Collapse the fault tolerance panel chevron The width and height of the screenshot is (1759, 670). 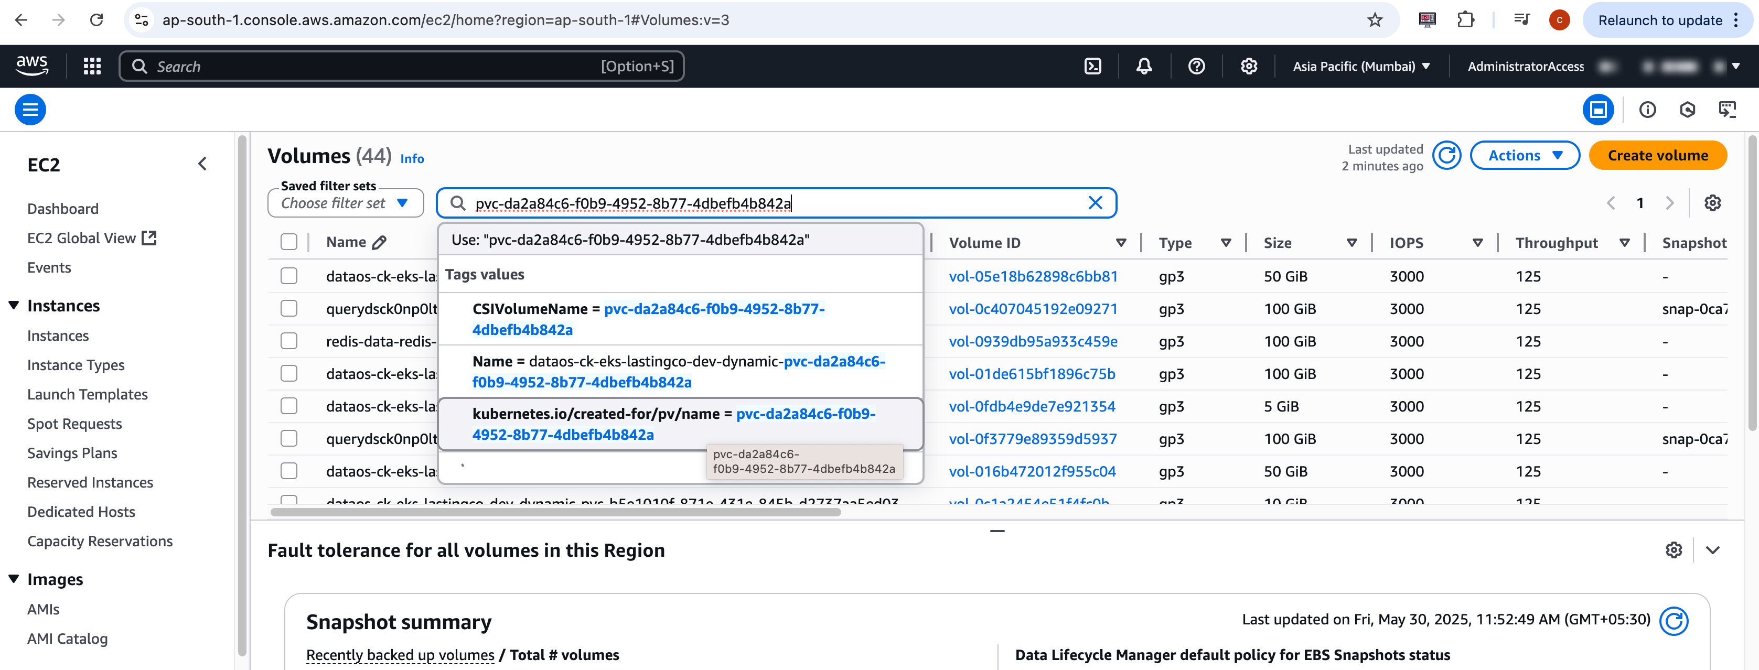(1712, 550)
